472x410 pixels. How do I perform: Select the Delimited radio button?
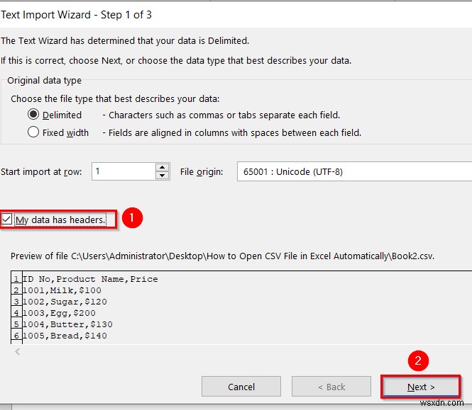tap(33, 115)
